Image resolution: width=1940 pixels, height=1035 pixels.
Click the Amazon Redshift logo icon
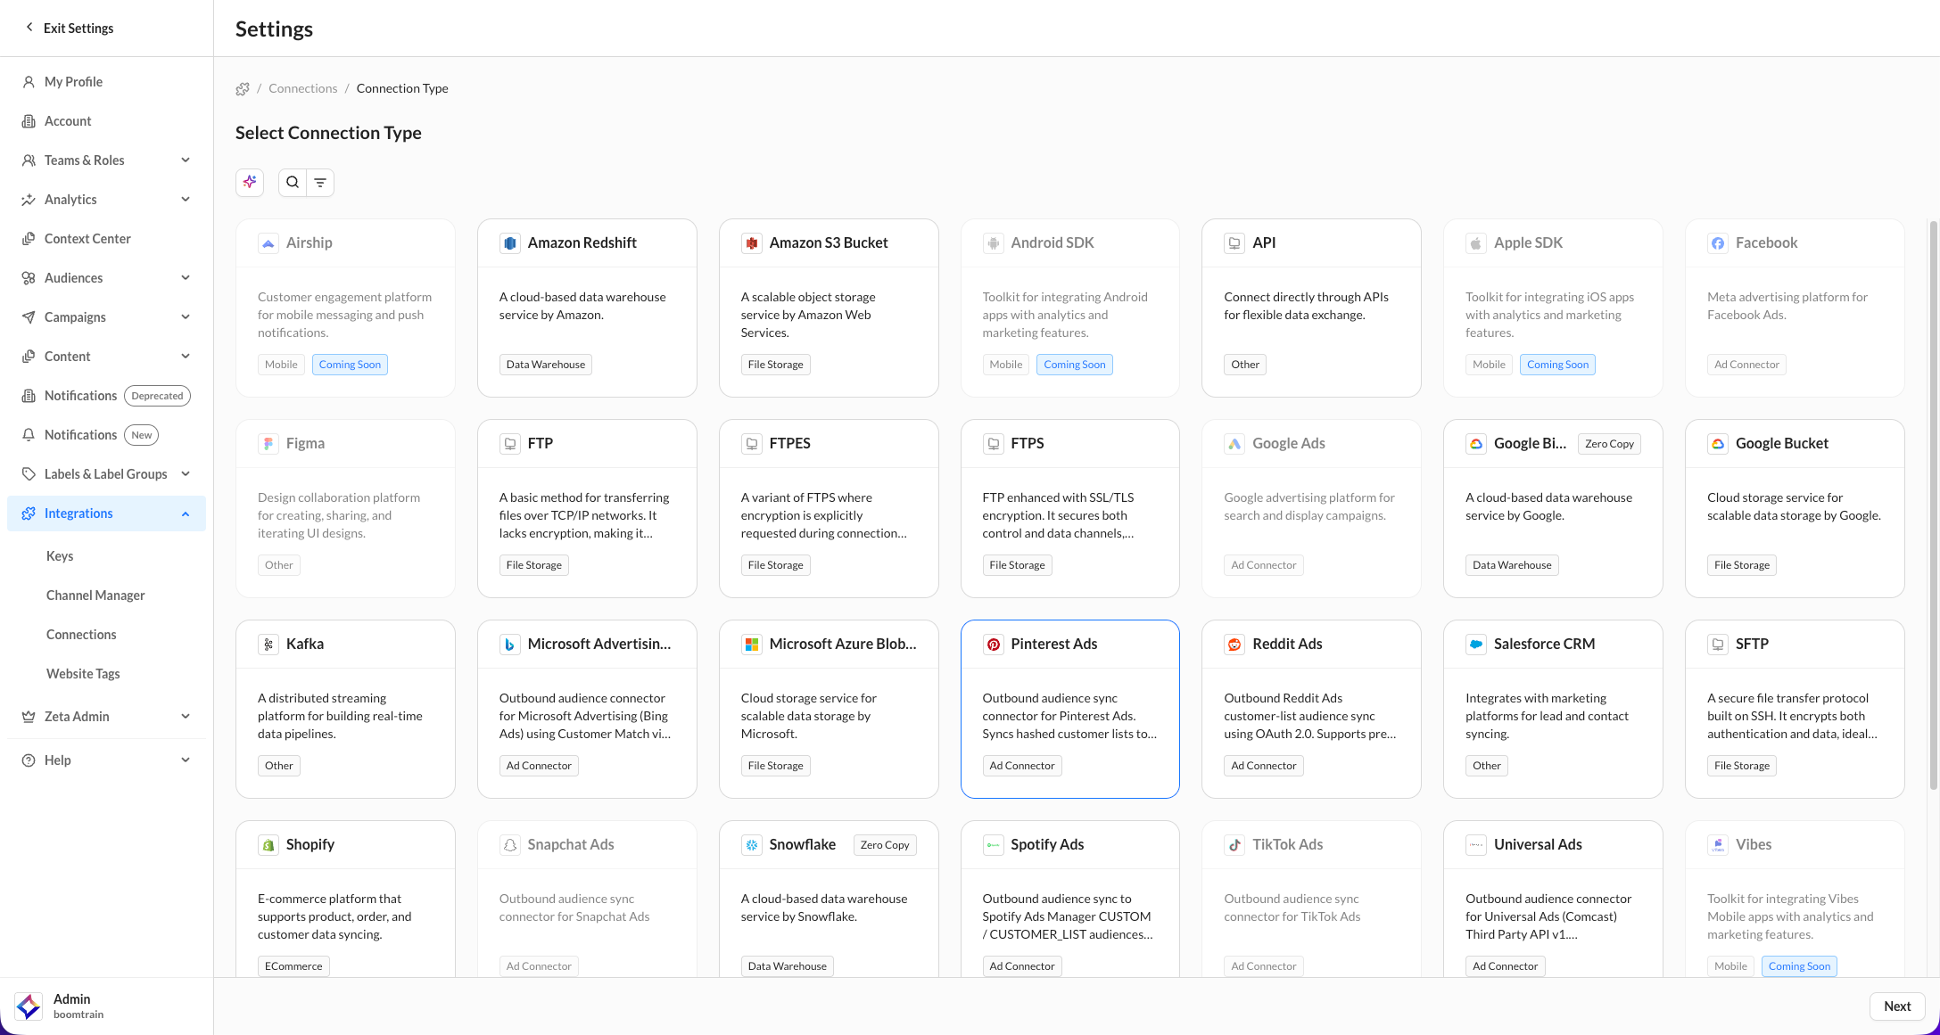(x=510, y=243)
